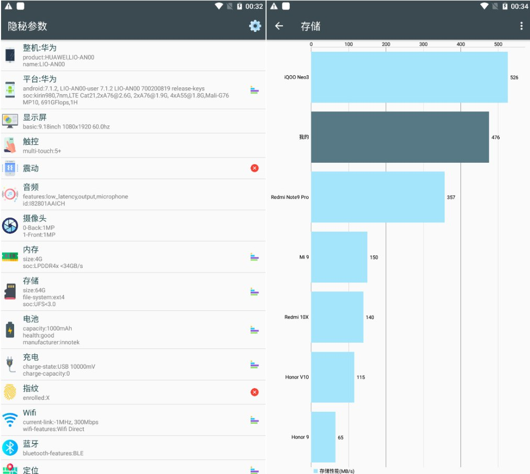This screenshot has width=530, height=474.
Task: Open the 摄像头 camera entry
Action: tap(126, 225)
